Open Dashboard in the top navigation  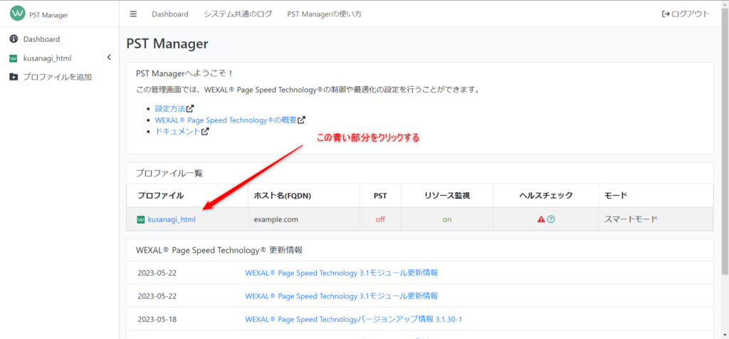(x=169, y=14)
